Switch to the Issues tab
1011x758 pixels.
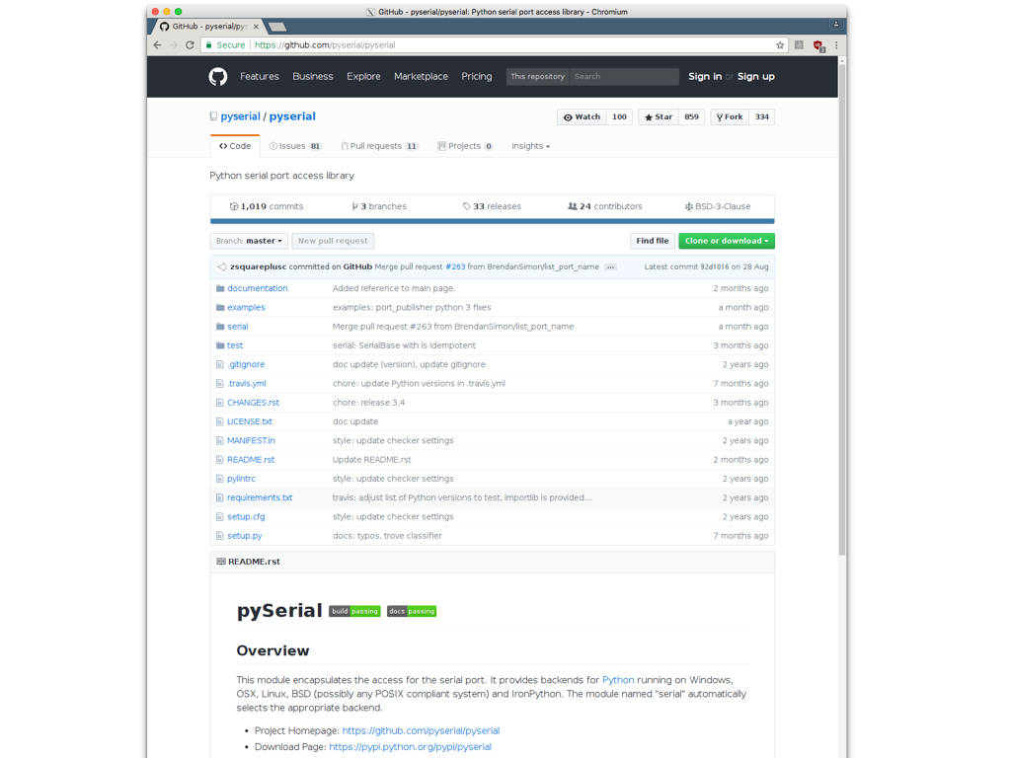pyautogui.click(x=294, y=146)
